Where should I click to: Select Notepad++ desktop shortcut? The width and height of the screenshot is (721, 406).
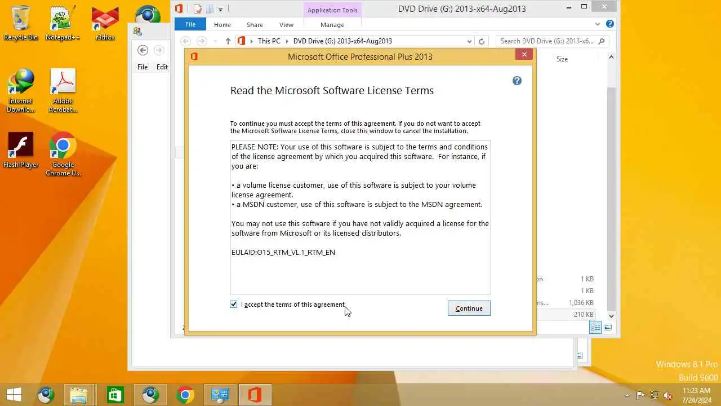[63, 23]
